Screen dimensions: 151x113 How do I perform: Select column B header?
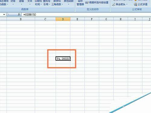tap(21, 19)
